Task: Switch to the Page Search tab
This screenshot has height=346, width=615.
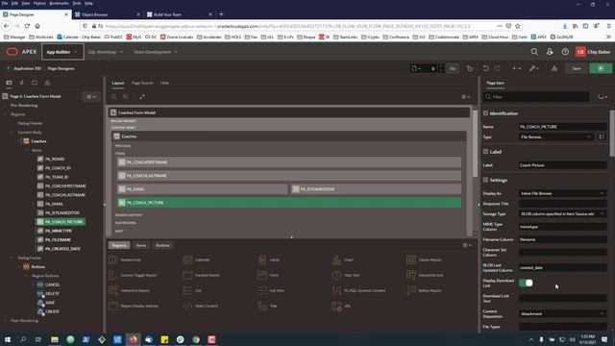Action: pyautogui.click(x=142, y=83)
